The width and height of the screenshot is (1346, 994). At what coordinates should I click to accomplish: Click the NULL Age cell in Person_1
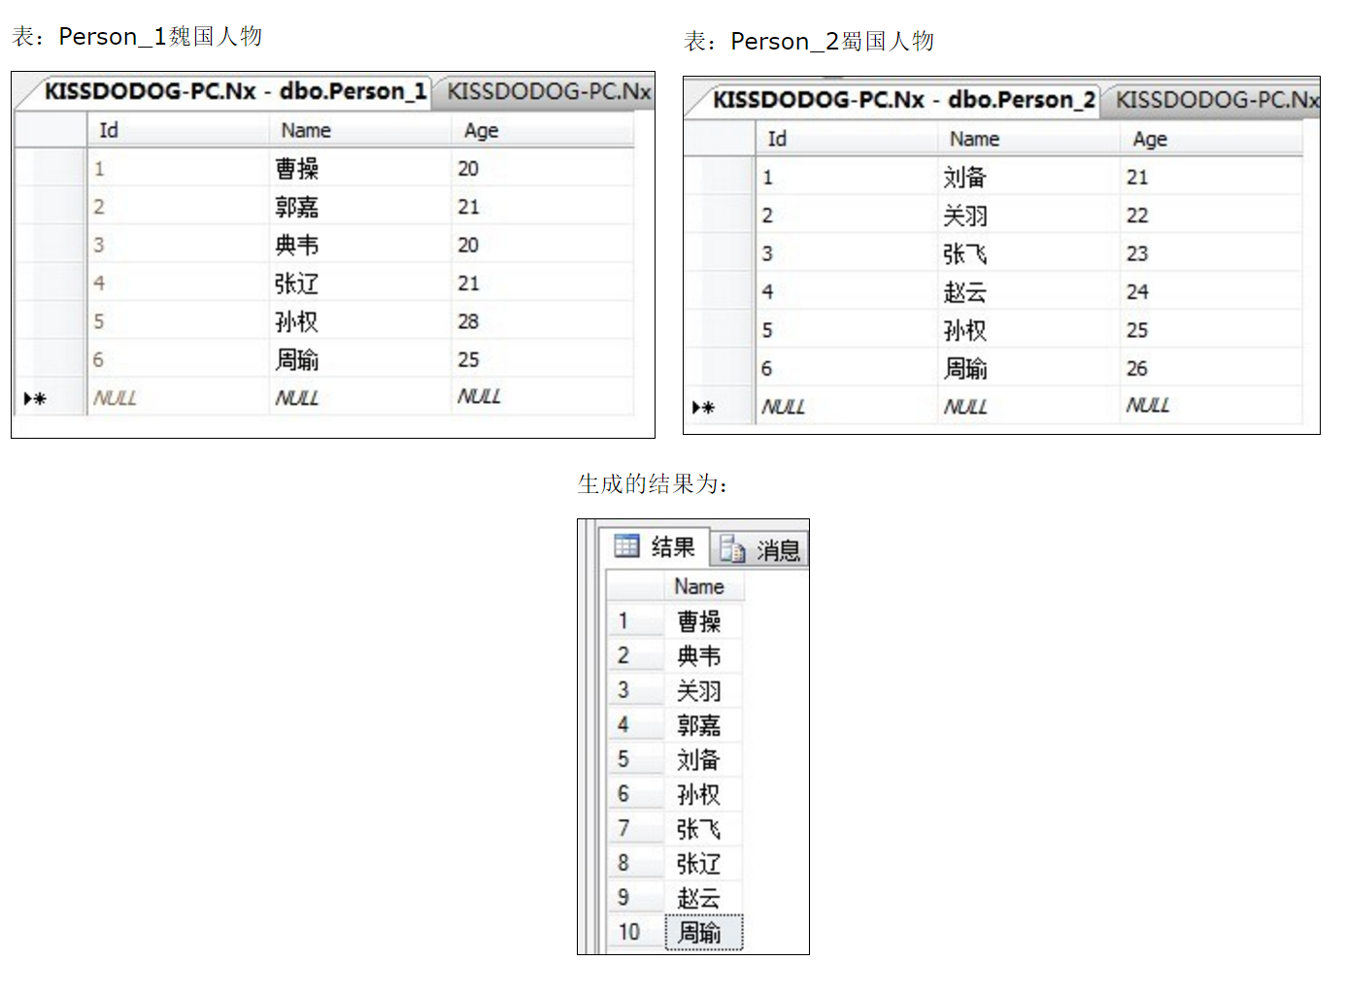click(x=543, y=397)
